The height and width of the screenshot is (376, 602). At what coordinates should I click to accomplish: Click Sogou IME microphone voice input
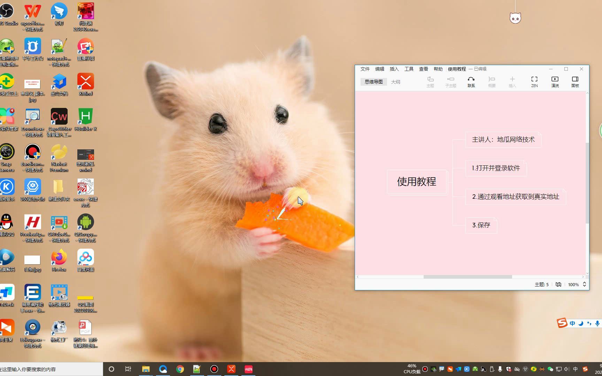597,323
